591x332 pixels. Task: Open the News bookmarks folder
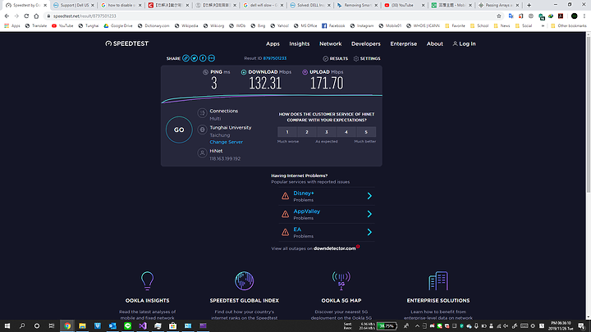502,26
